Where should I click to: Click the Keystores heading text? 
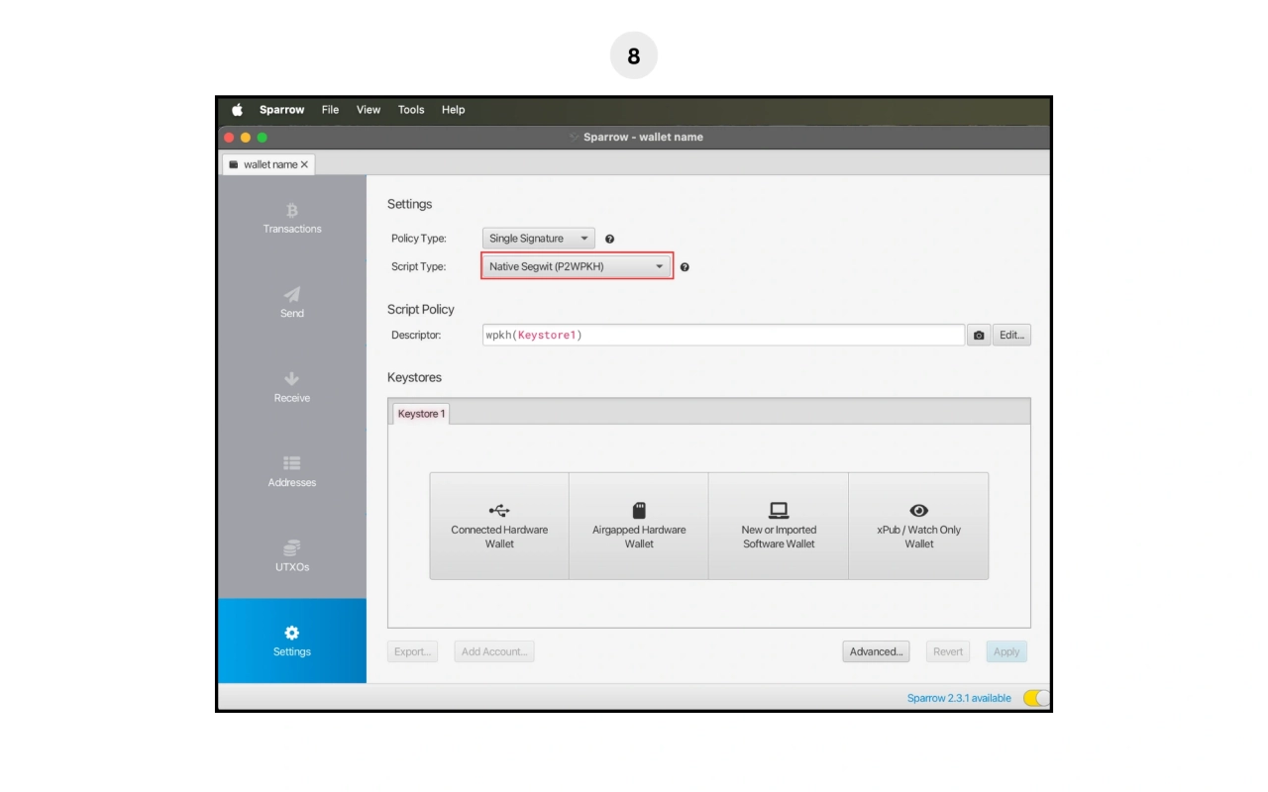coord(414,377)
